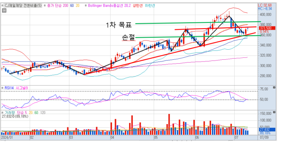Collapse the volume pane with its corner button
The height and width of the screenshot is (143, 286).
click(274, 112)
